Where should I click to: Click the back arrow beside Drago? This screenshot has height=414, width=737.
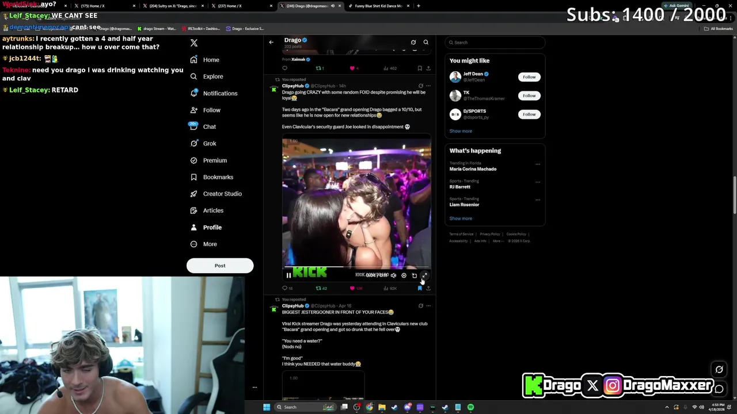(271, 42)
